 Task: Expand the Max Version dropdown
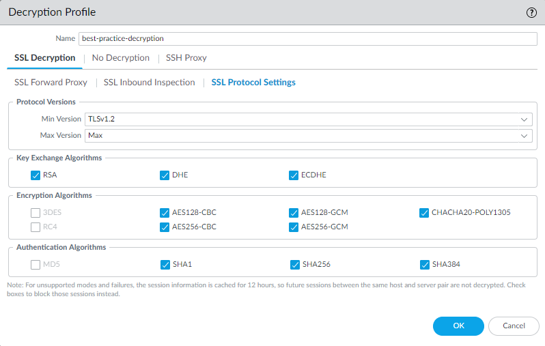point(308,135)
